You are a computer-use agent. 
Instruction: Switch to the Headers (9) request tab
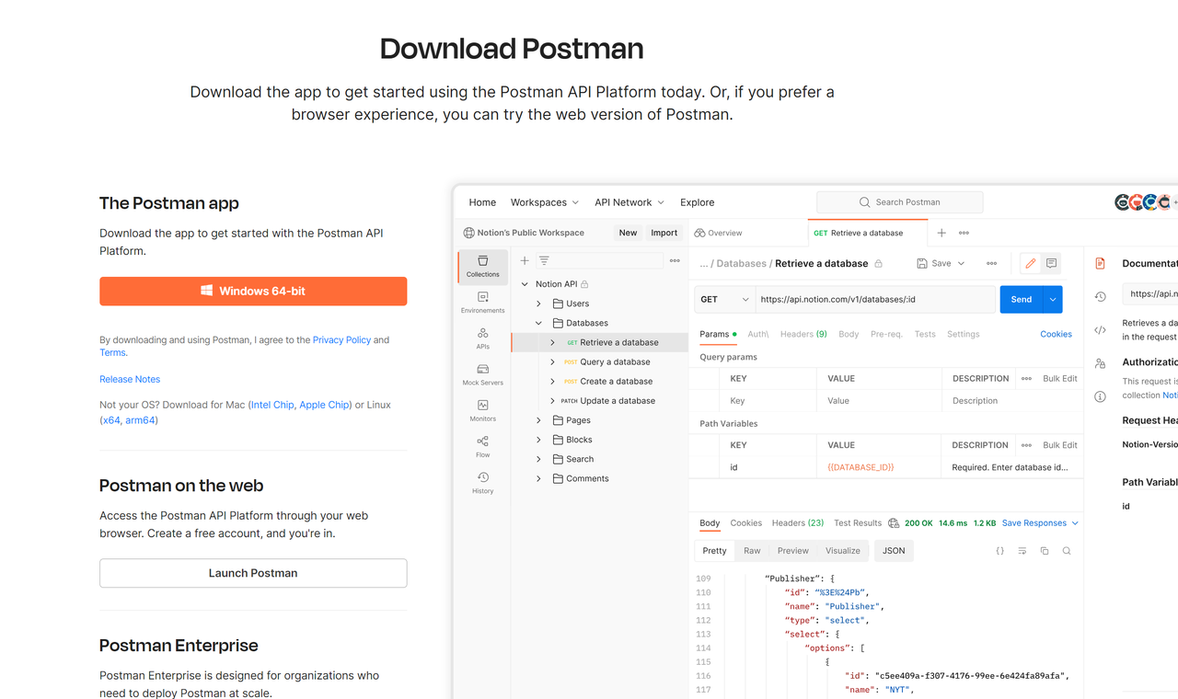pos(803,334)
